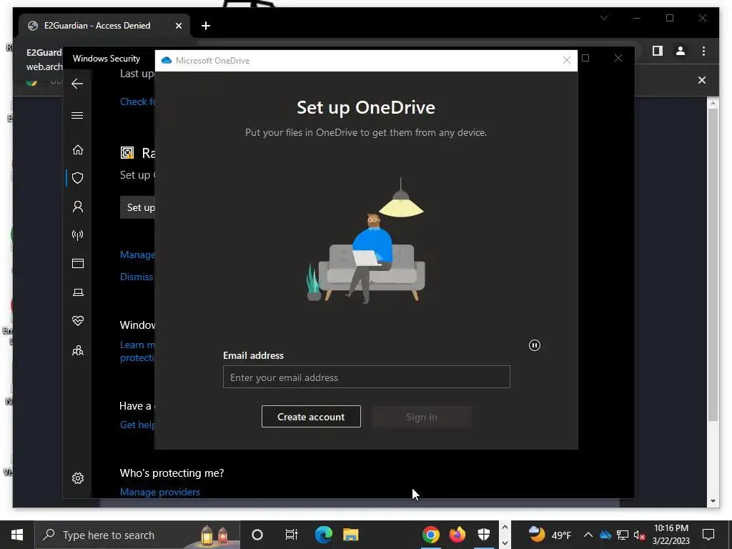Open Device performance & health heart icon

click(x=77, y=321)
